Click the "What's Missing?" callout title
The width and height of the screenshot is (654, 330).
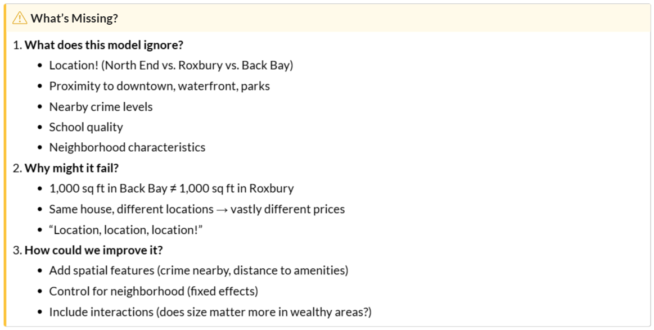point(74,18)
